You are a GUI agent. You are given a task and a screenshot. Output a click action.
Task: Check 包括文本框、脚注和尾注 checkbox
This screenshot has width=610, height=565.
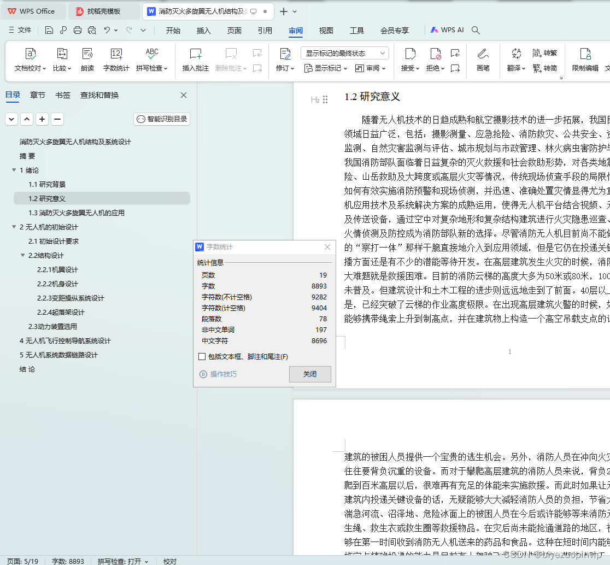click(x=202, y=357)
